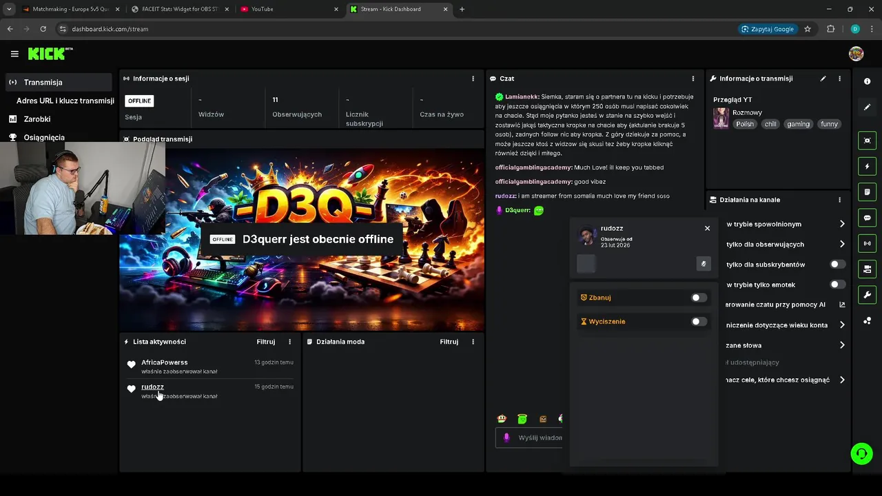
Task: Edit stream info with pencil icon
Action: tap(823, 79)
